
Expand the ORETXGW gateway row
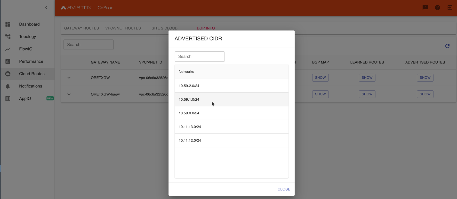[69, 78]
